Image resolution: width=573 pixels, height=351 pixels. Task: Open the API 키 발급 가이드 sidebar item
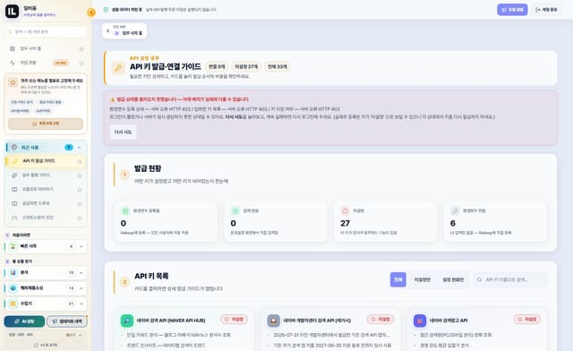[x=46, y=161]
